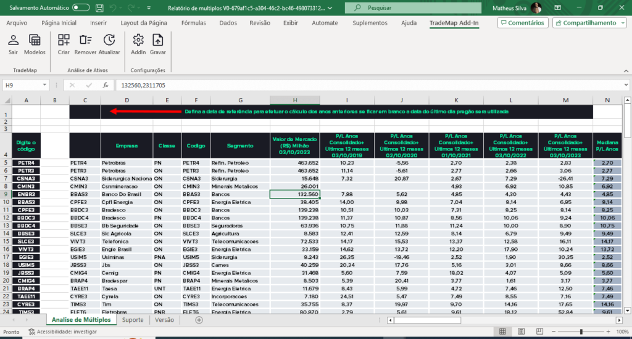Click the formula bar value 132560,2311705
Screen dimensions: 632x339
coord(143,85)
